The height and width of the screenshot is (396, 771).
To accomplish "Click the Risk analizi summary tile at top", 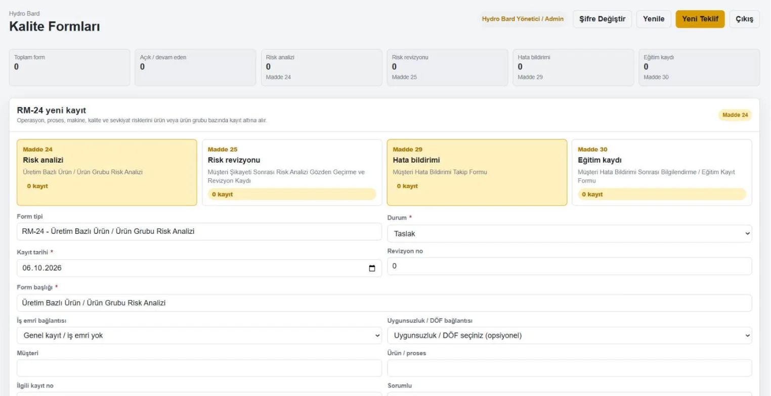I will click(321, 68).
